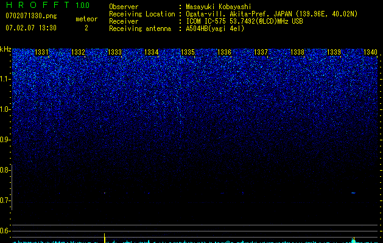Click the 1339 time marker
This screenshot has width=383, height=243.
tap(334, 52)
